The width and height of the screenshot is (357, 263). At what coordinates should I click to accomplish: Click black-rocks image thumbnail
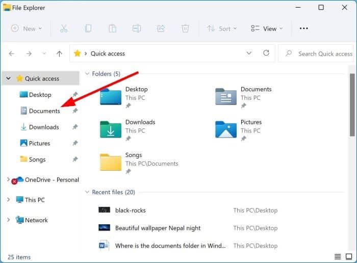[104, 210]
